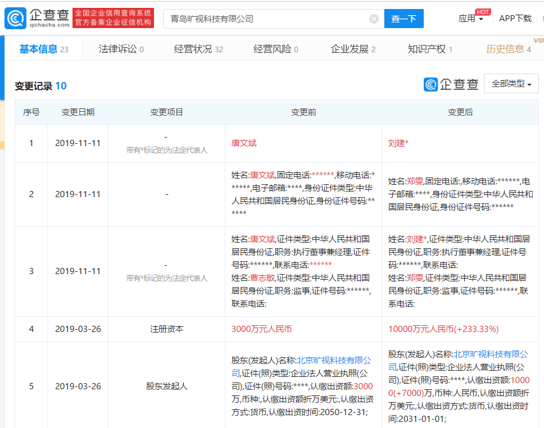Screen dimensions: 544x428
Task: Switch to the 知识产权 tab
Action: [430, 49]
